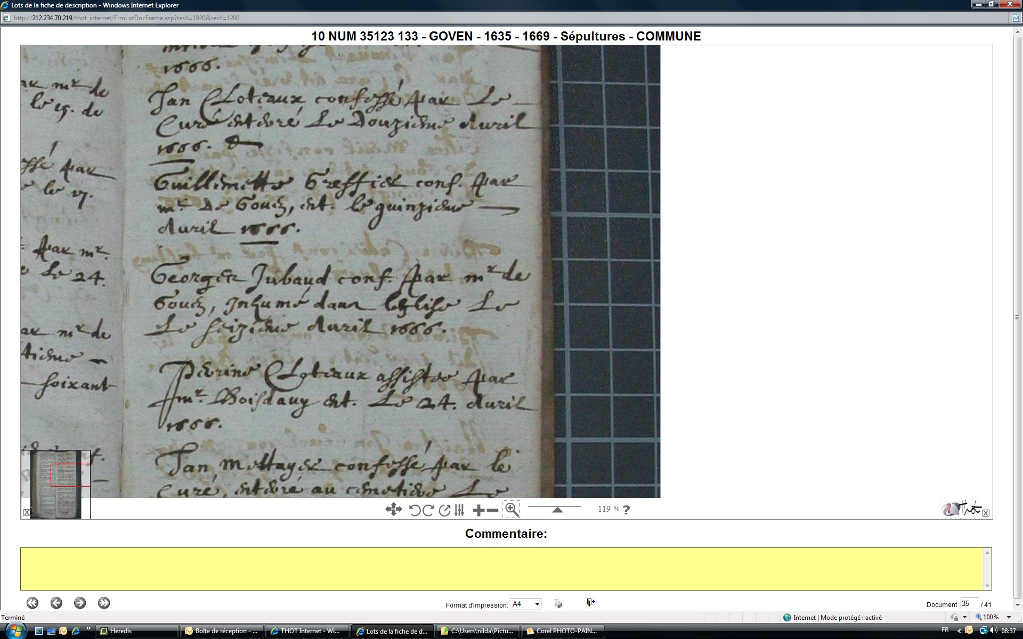1023x639 pixels.
Task: Click the zoom slider triangle handle
Action: 557,510
